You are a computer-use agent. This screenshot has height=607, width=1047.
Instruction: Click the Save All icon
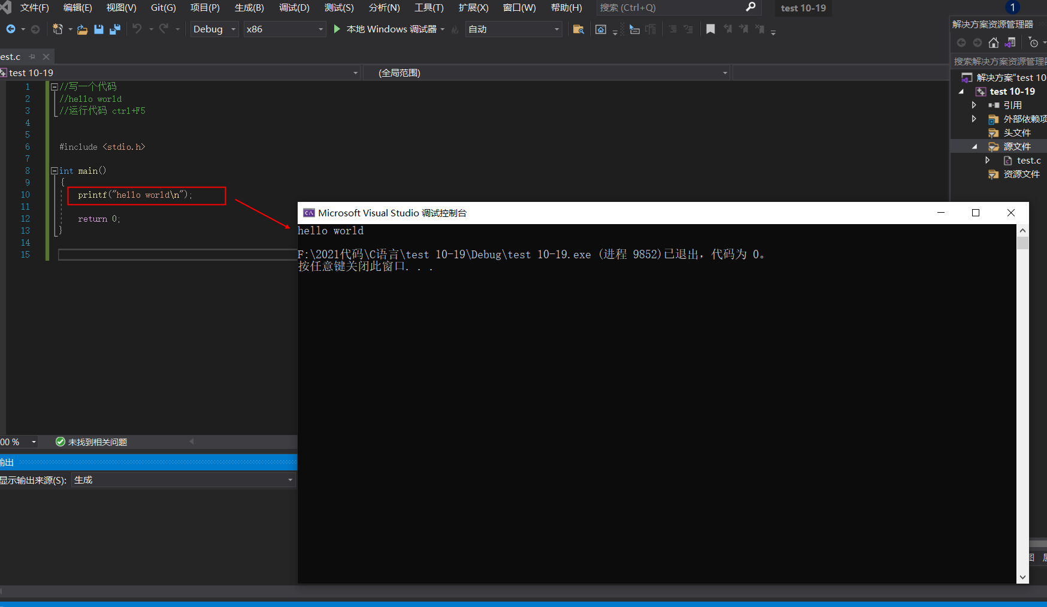pyautogui.click(x=115, y=29)
